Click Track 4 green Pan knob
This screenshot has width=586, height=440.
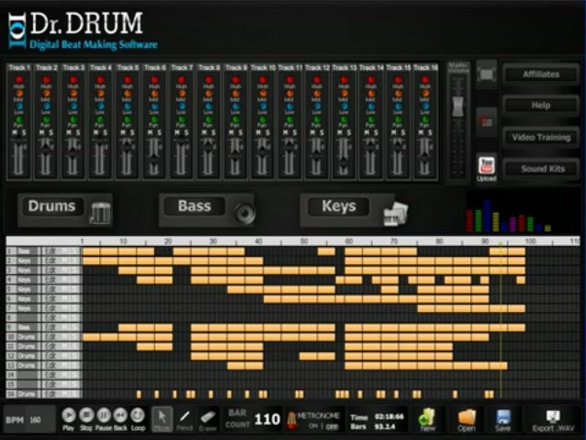(x=100, y=120)
